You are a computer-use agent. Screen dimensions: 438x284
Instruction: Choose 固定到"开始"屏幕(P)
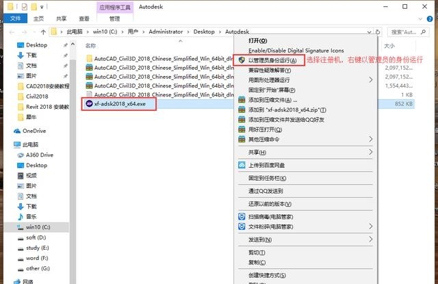coord(272,90)
